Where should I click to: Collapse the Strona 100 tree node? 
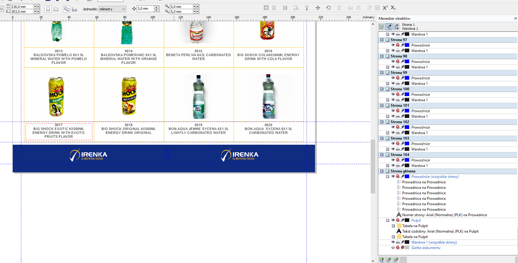coord(382,89)
